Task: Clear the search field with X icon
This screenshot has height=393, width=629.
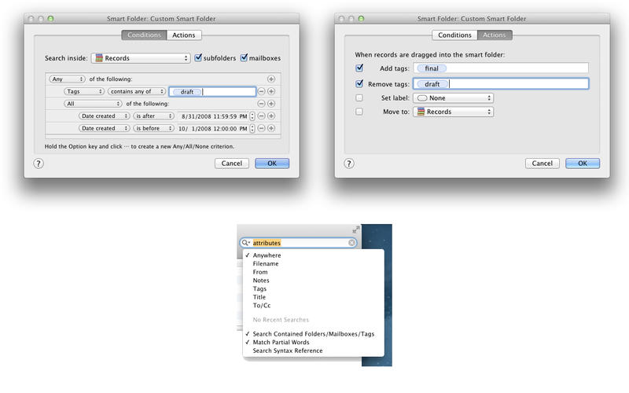Action: coord(351,244)
